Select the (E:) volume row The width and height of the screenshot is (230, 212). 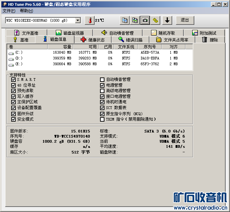point(100,64)
